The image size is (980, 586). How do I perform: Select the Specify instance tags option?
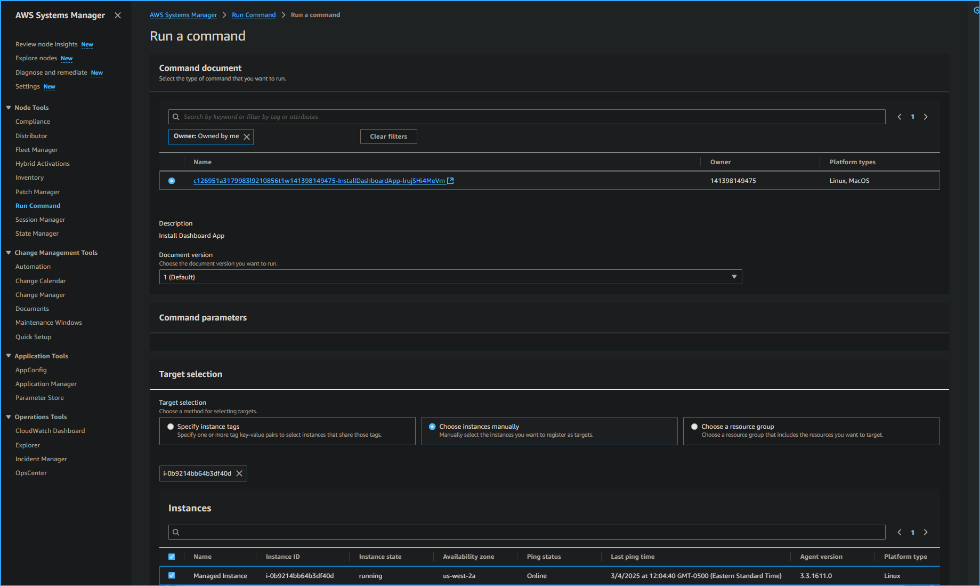pos(171,426)
